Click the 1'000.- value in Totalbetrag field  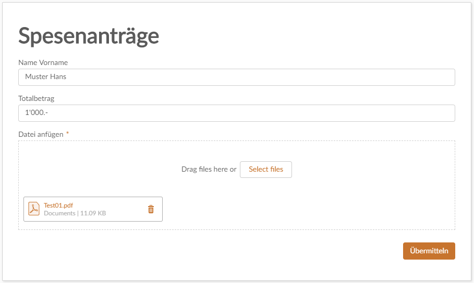(37, 113)
